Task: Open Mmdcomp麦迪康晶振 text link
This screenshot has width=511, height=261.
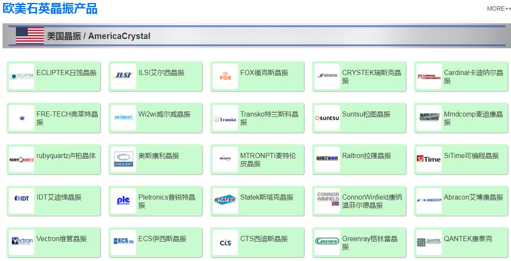Action: 473,118
